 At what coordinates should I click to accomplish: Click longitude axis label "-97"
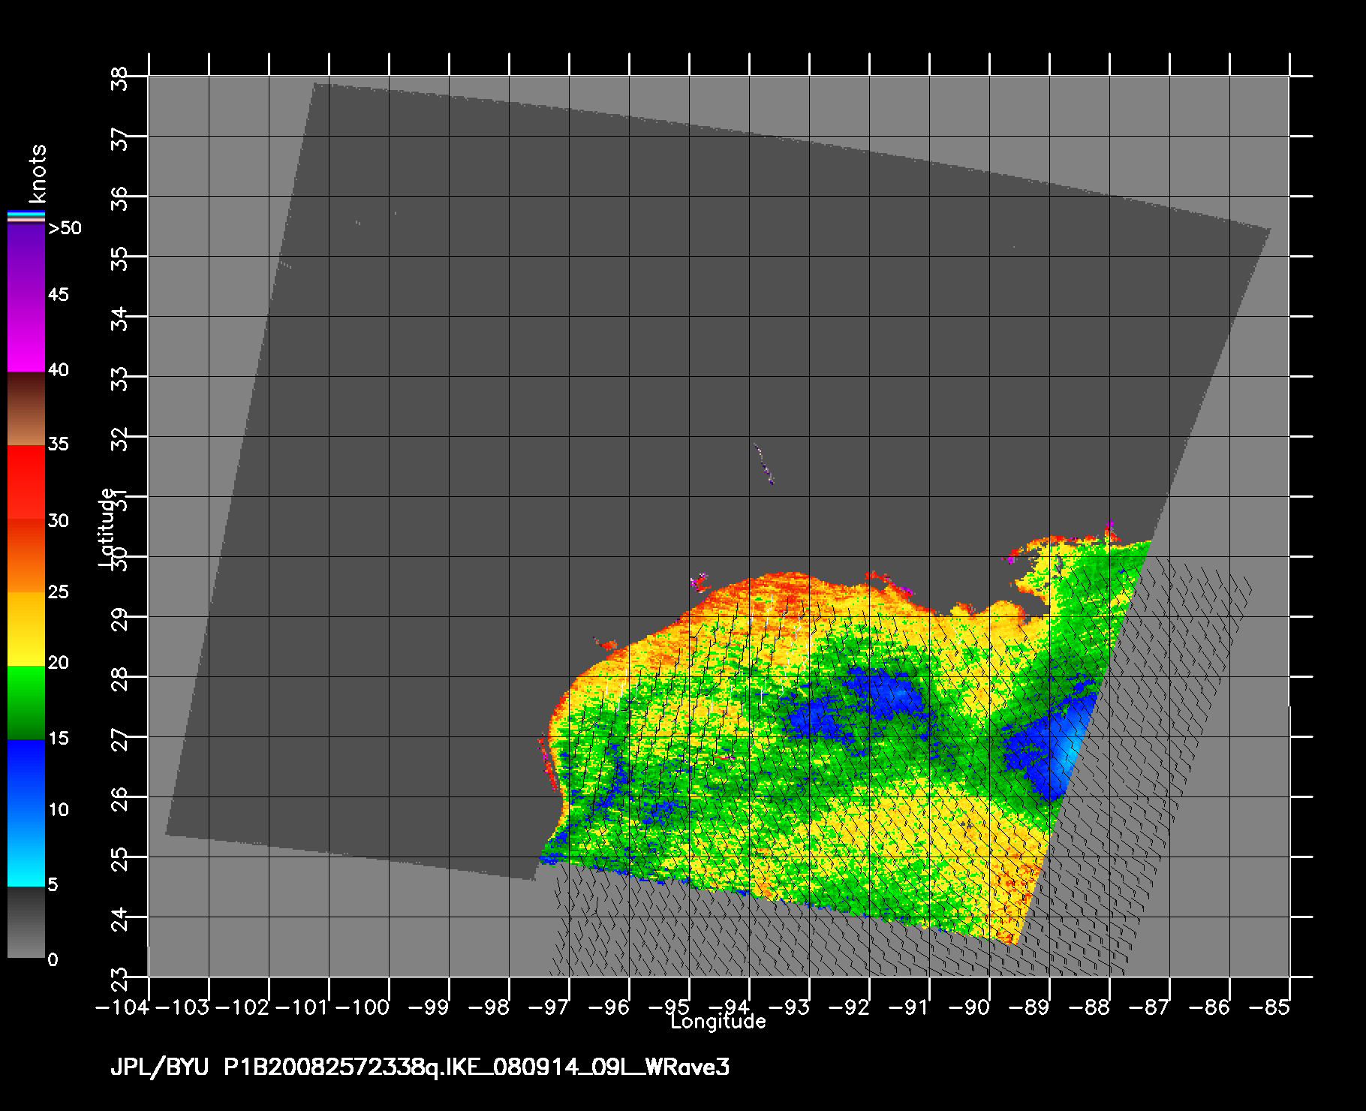pyautogui.click(x=550, y=1007)
